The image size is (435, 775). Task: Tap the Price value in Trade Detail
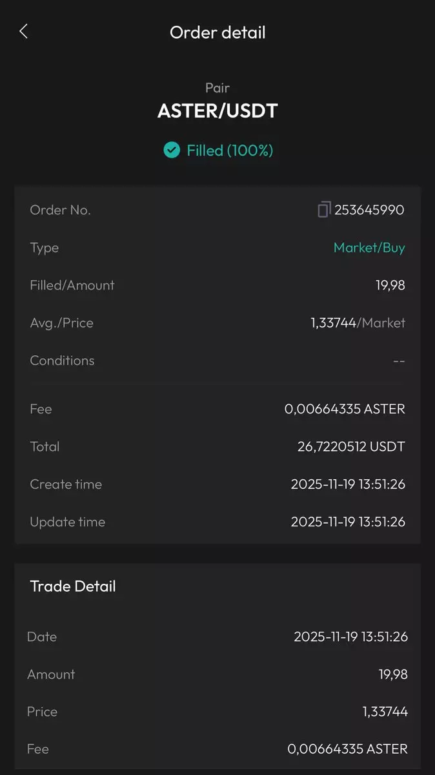click(x=385, y=712)
